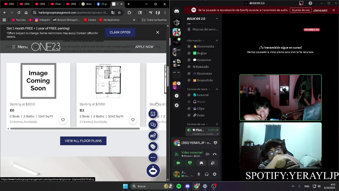
Task: Open Todos los favoritos bookmarks folder
Action: click(154, 20)
